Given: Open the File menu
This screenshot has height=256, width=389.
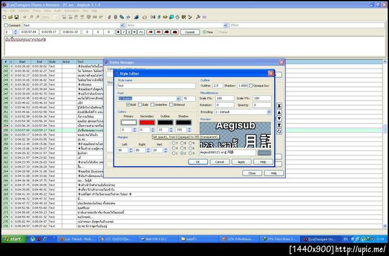Looking at the screenshot, I should (5, 10).
